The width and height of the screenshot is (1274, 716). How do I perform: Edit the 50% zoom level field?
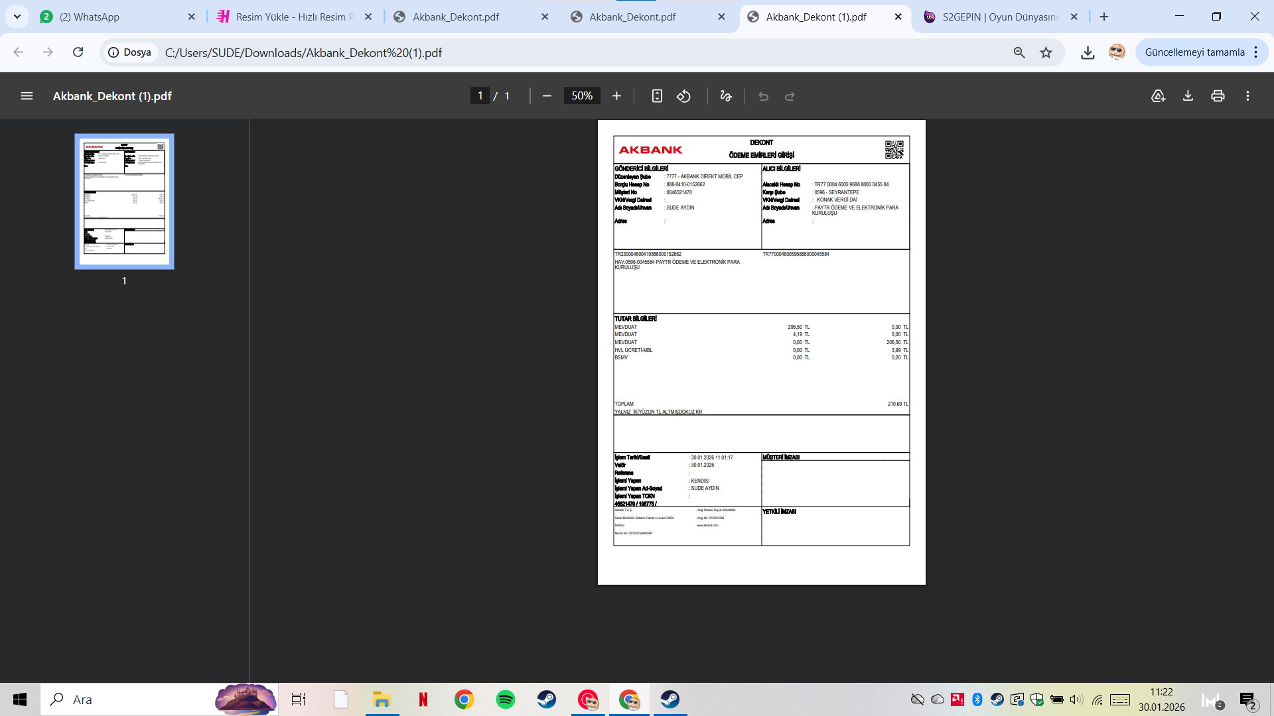point(582,96)
